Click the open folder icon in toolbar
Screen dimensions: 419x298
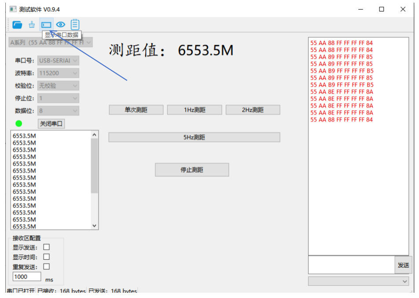point(17,25)
